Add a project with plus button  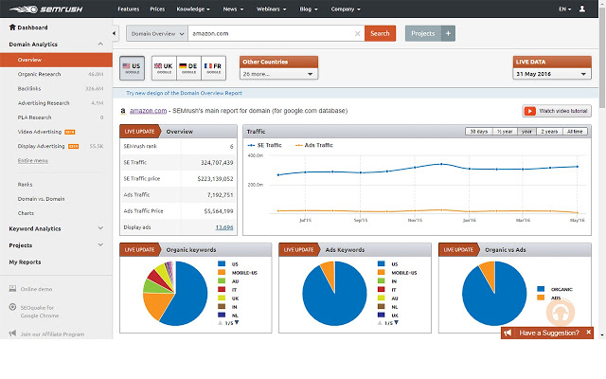point(448,34)
